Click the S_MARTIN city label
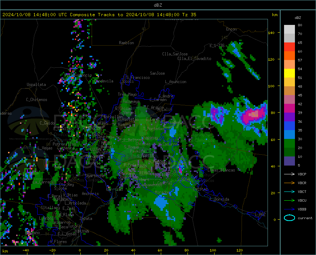 pyautogui.click(x=145, y=156)
